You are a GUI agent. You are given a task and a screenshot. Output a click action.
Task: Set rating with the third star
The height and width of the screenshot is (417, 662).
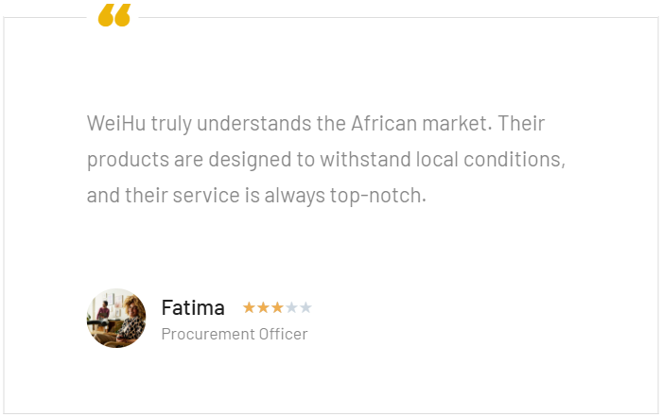pyautogui.click(x=278, y=307)
